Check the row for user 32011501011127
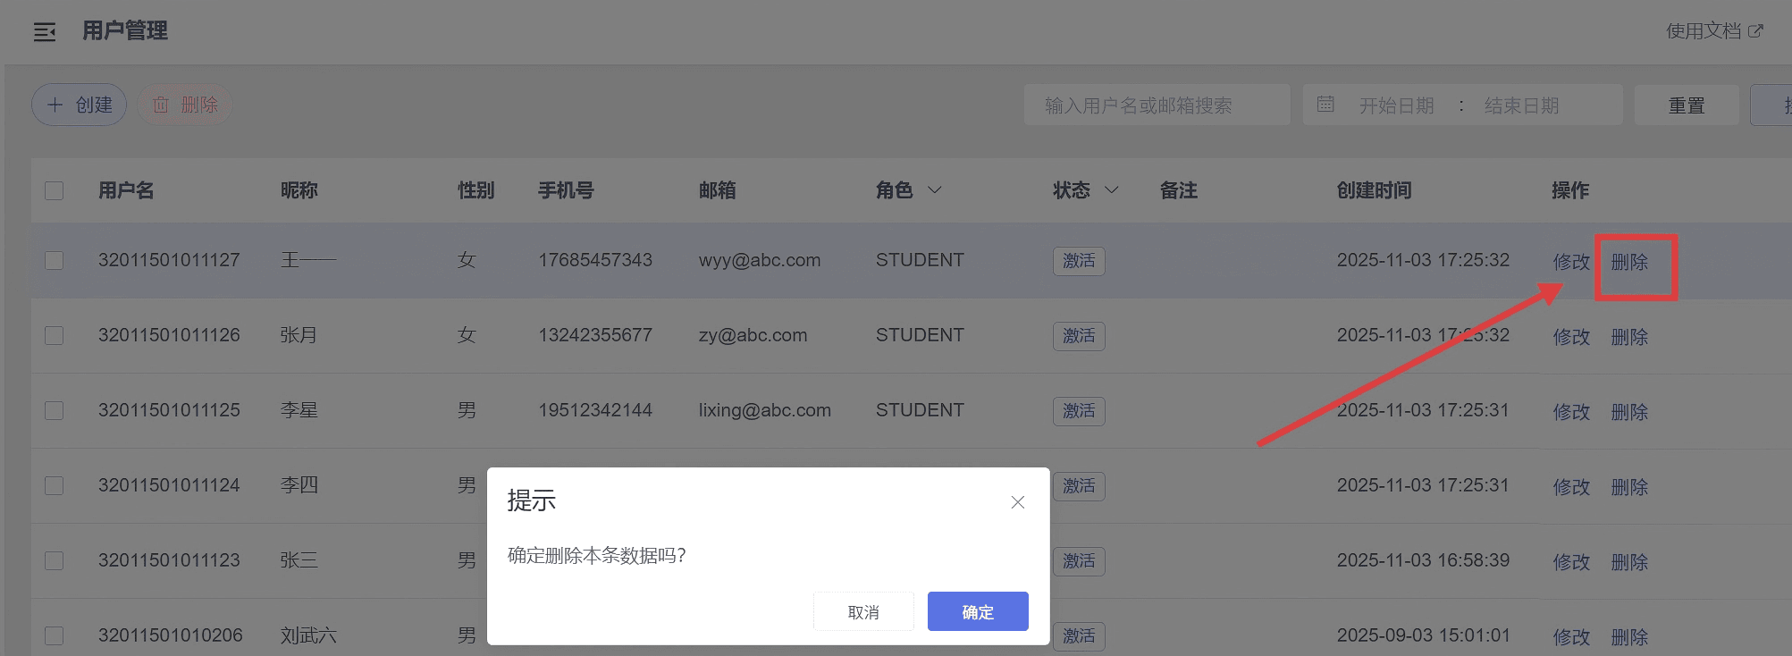Screen dimensions: 1792x656 55,260
